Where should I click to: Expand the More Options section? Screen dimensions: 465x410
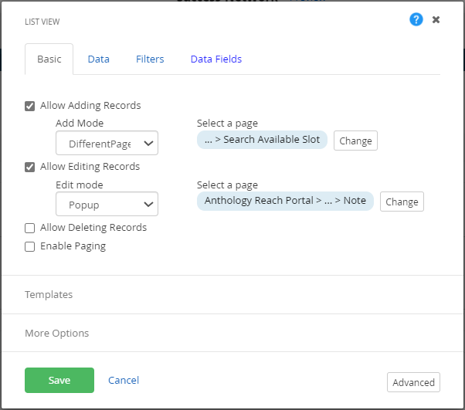click(x=56, y=334)
